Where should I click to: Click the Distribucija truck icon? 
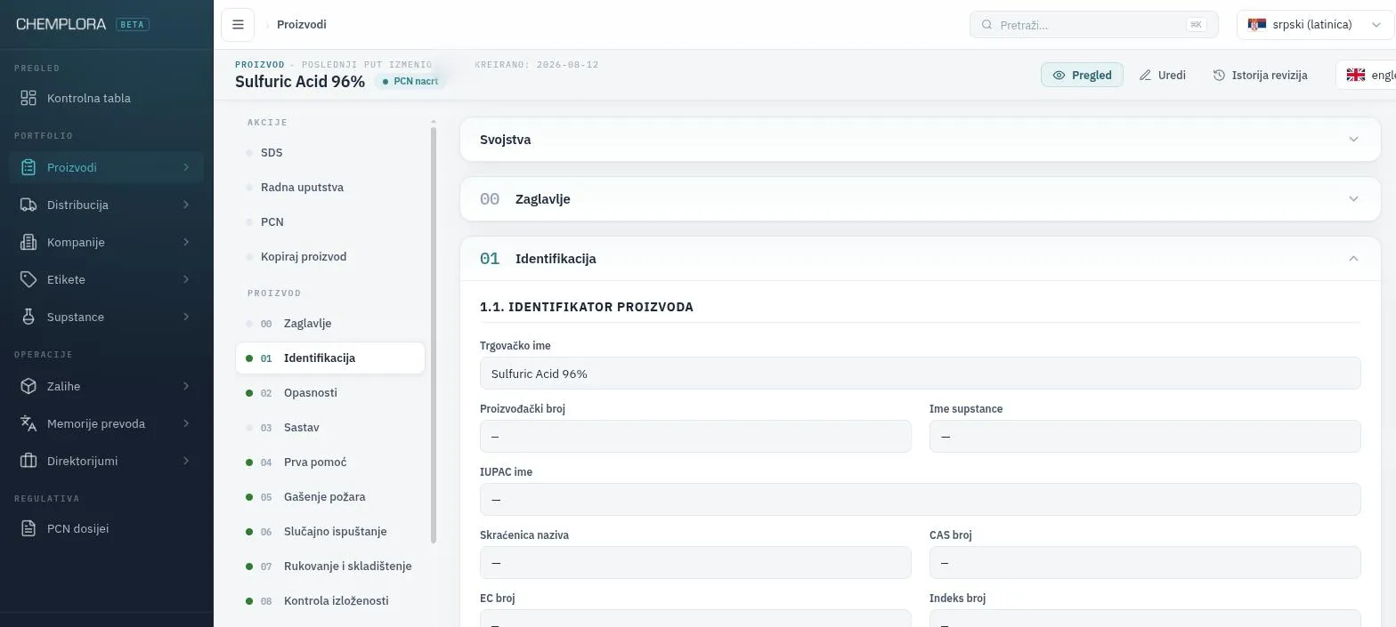pyautogui.click(x=28, y=205)
